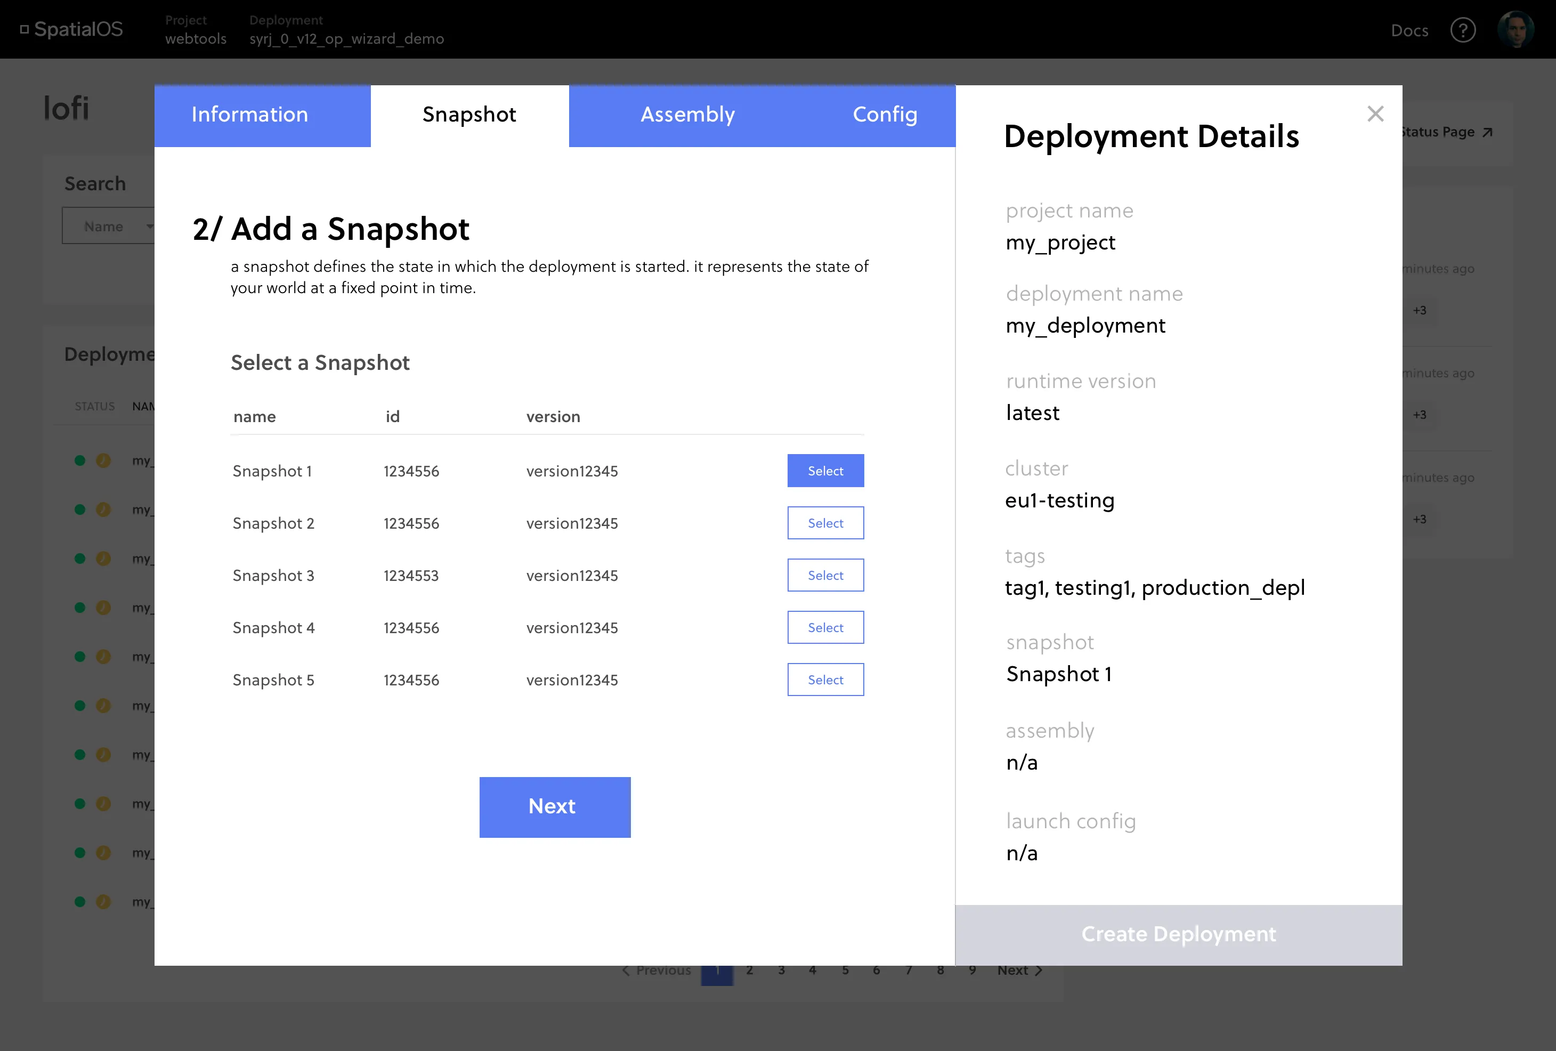Open help via the question mark icon
Screen dimensions: 1556x1051
1464,30
